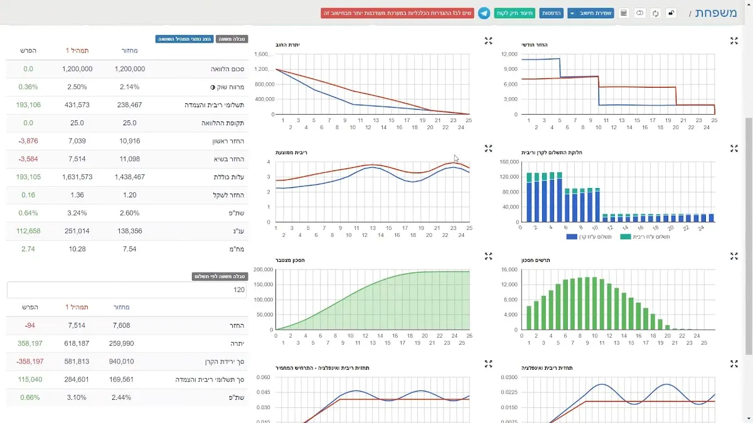Open the calculator icon in the toolbar

pyautogui.click(x=623, y=13)
